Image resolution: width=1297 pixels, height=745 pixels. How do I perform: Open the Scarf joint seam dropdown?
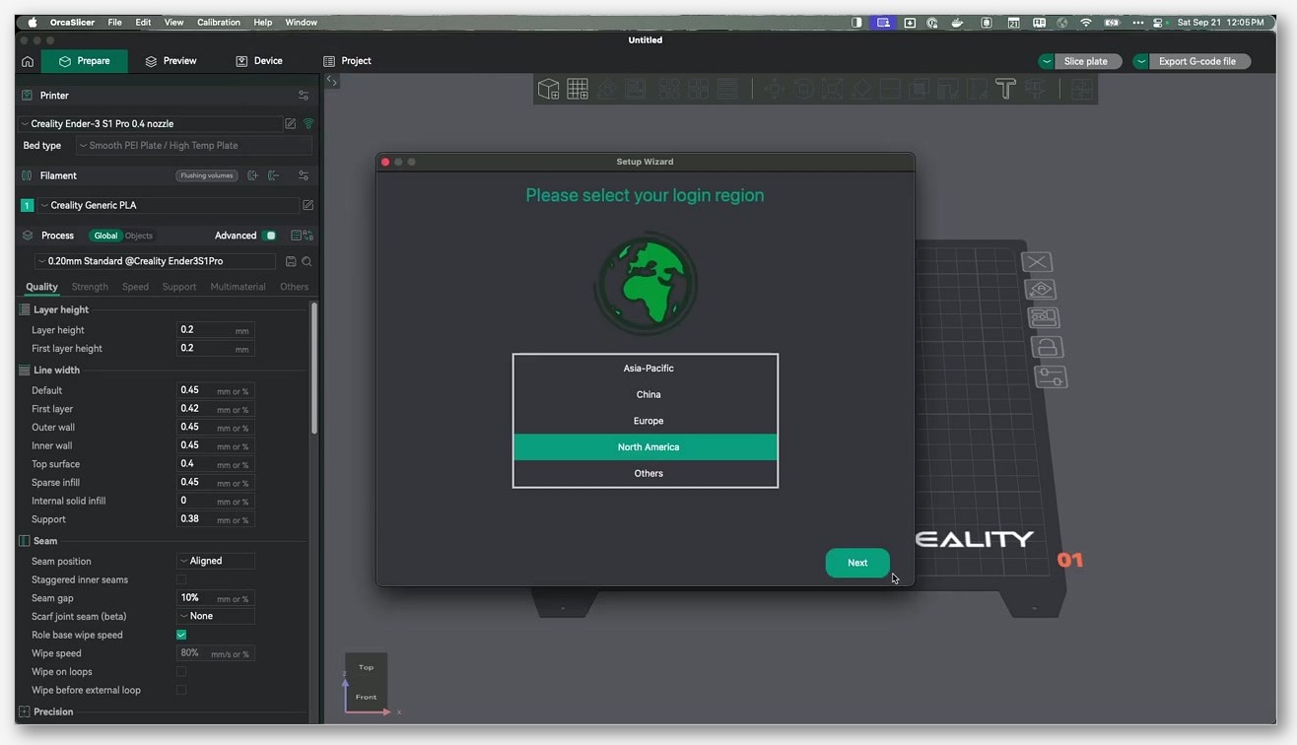(215, 616)
